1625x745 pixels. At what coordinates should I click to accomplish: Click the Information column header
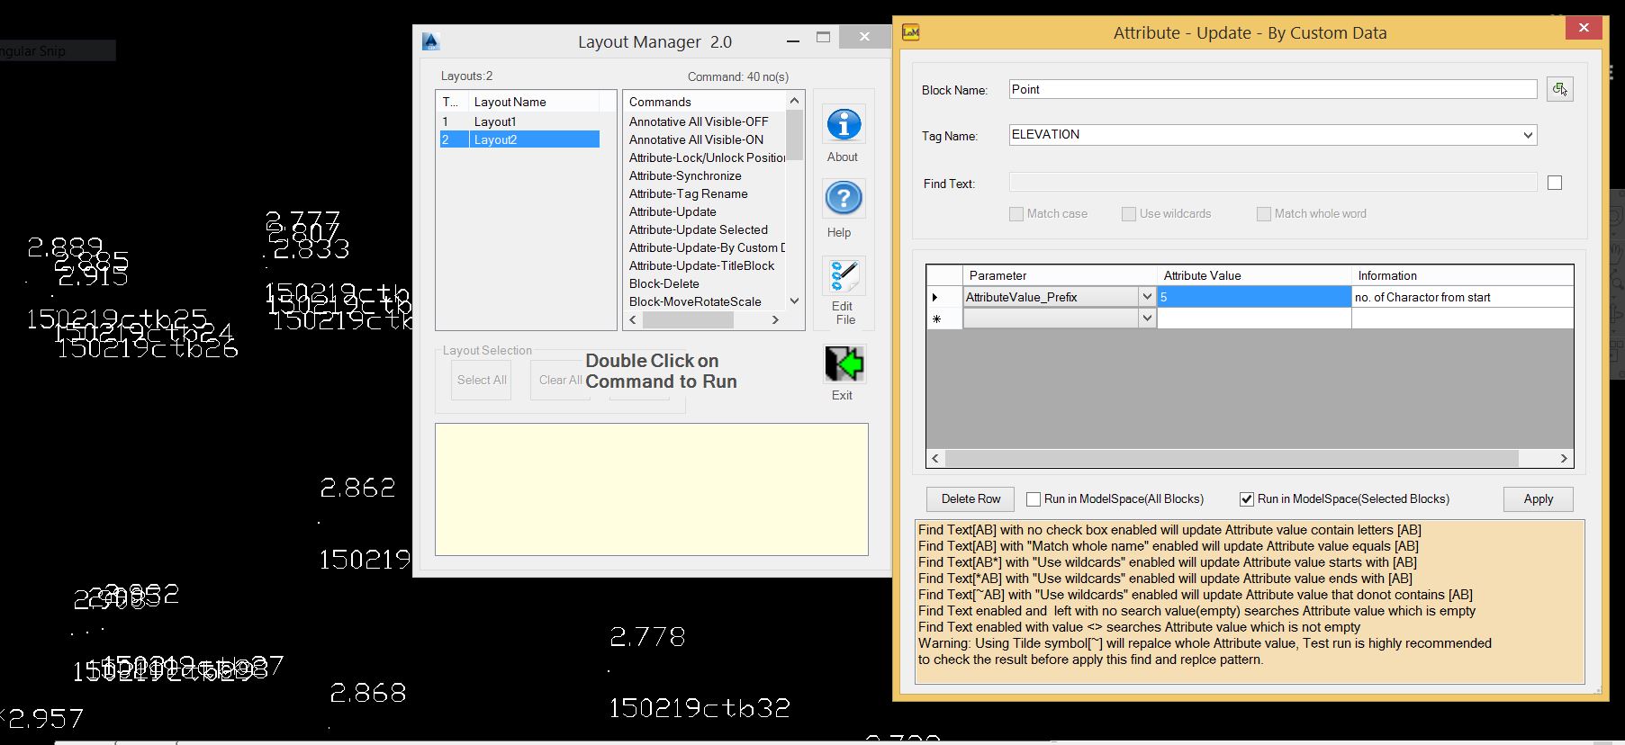(x=1462, y=275)
